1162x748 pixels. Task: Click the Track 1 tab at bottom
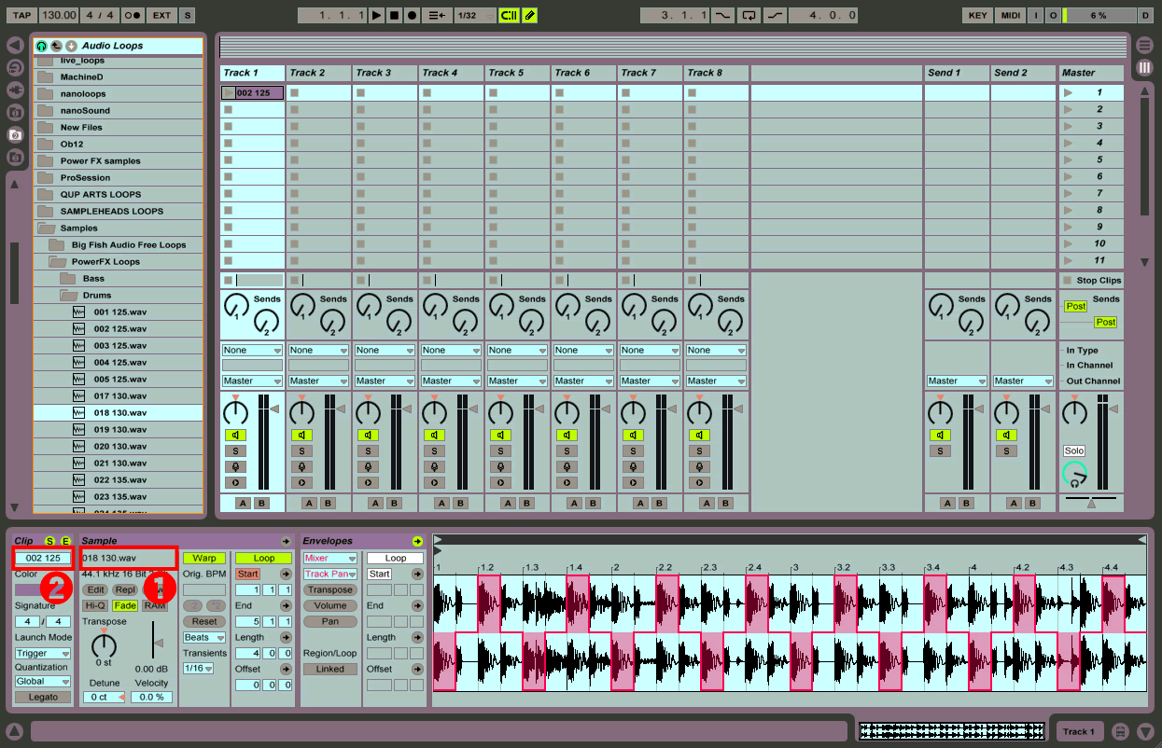[x=1080, y=731]
